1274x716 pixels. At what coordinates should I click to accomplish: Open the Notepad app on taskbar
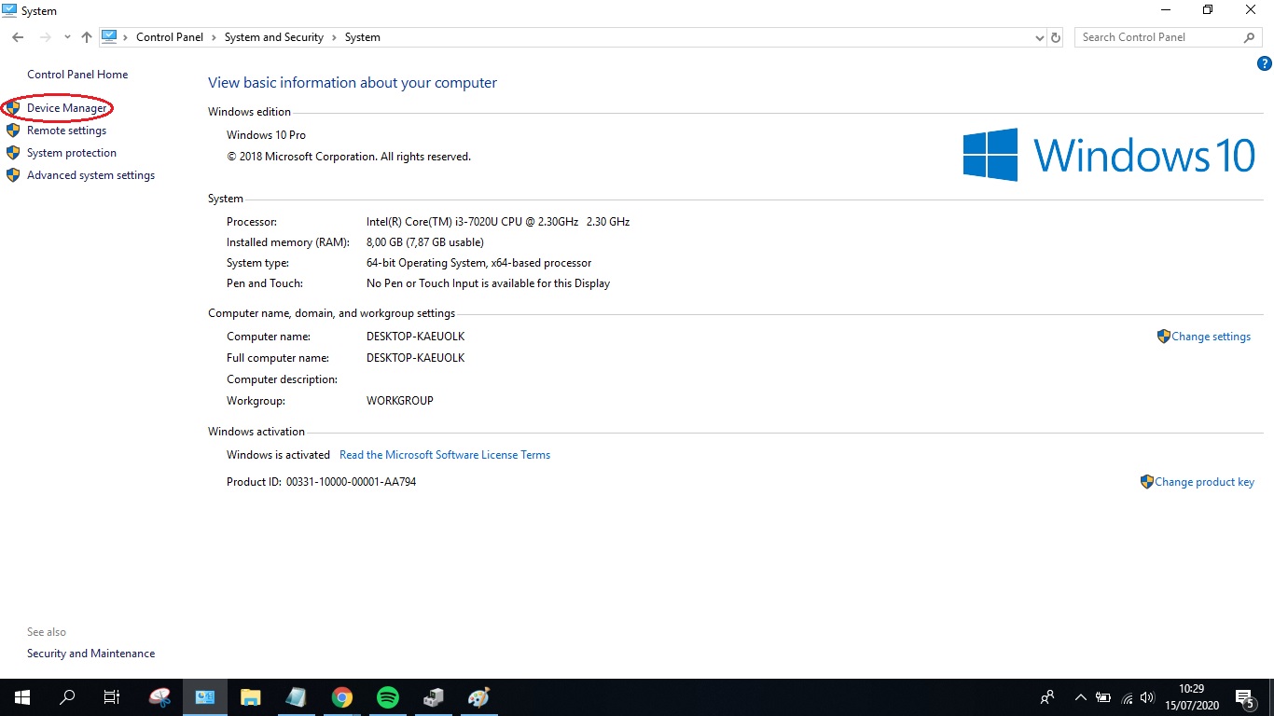296,697
